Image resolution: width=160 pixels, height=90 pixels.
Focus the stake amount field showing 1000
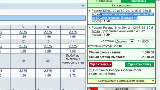147,41
